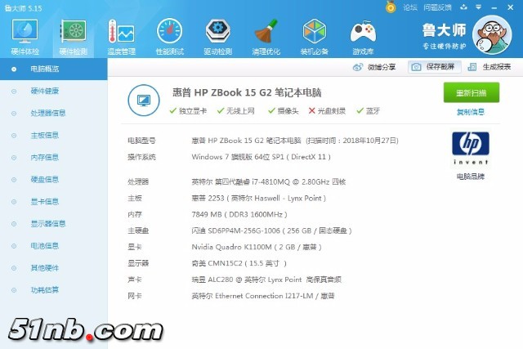Viewport: 523px width, 349px height.
Task: Select 显卡信息 from the sidebar
Action: pyautogui.click(x=44, y=201)
